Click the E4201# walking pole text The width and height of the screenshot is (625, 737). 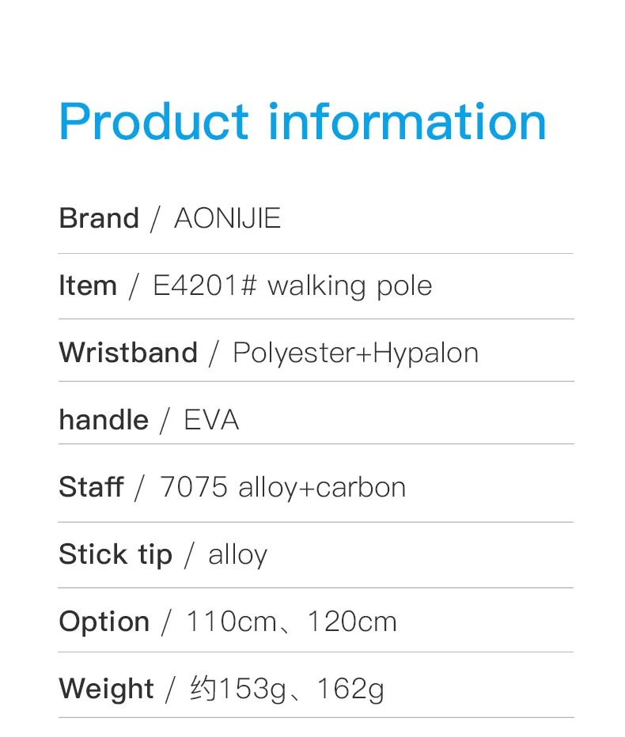292,285
